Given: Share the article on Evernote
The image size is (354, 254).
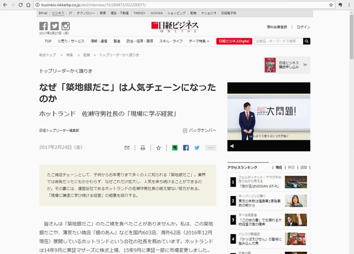Looking at the screenshot, I should (x=174, y=147).
